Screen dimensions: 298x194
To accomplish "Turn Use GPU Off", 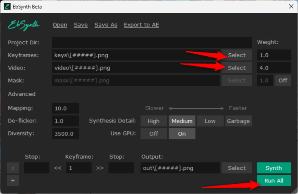I will tap(154, 133).
